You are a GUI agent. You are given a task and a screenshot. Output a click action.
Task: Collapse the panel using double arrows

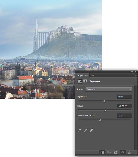(132, 72)
